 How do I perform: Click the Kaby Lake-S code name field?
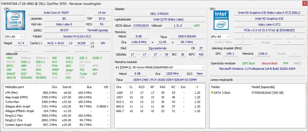[x=64, y=25]
